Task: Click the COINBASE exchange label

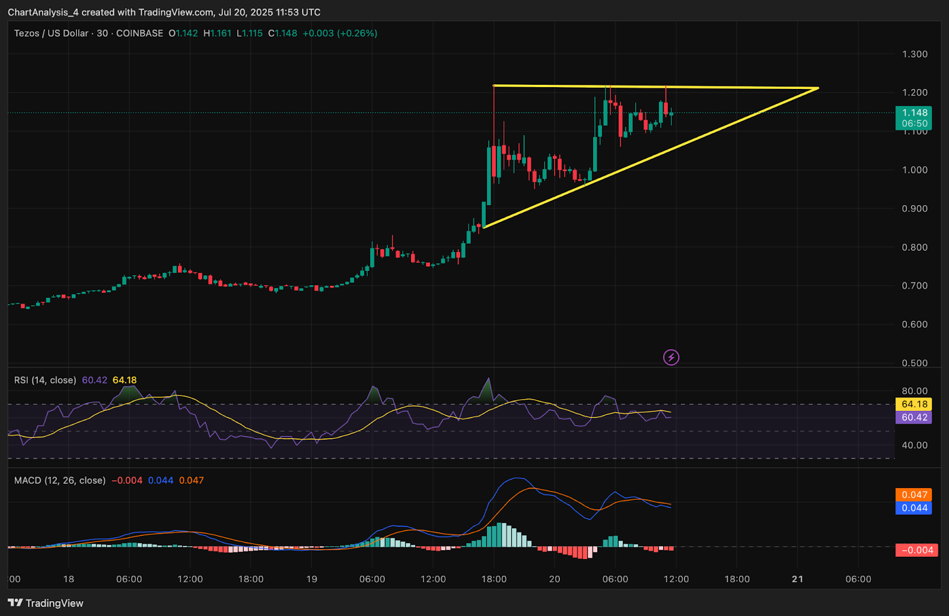Action: pyautogui.click(x=139, y=33)
